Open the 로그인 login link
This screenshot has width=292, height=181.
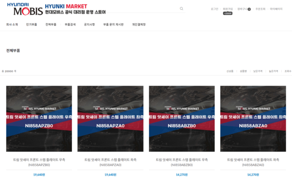[214, 9]
